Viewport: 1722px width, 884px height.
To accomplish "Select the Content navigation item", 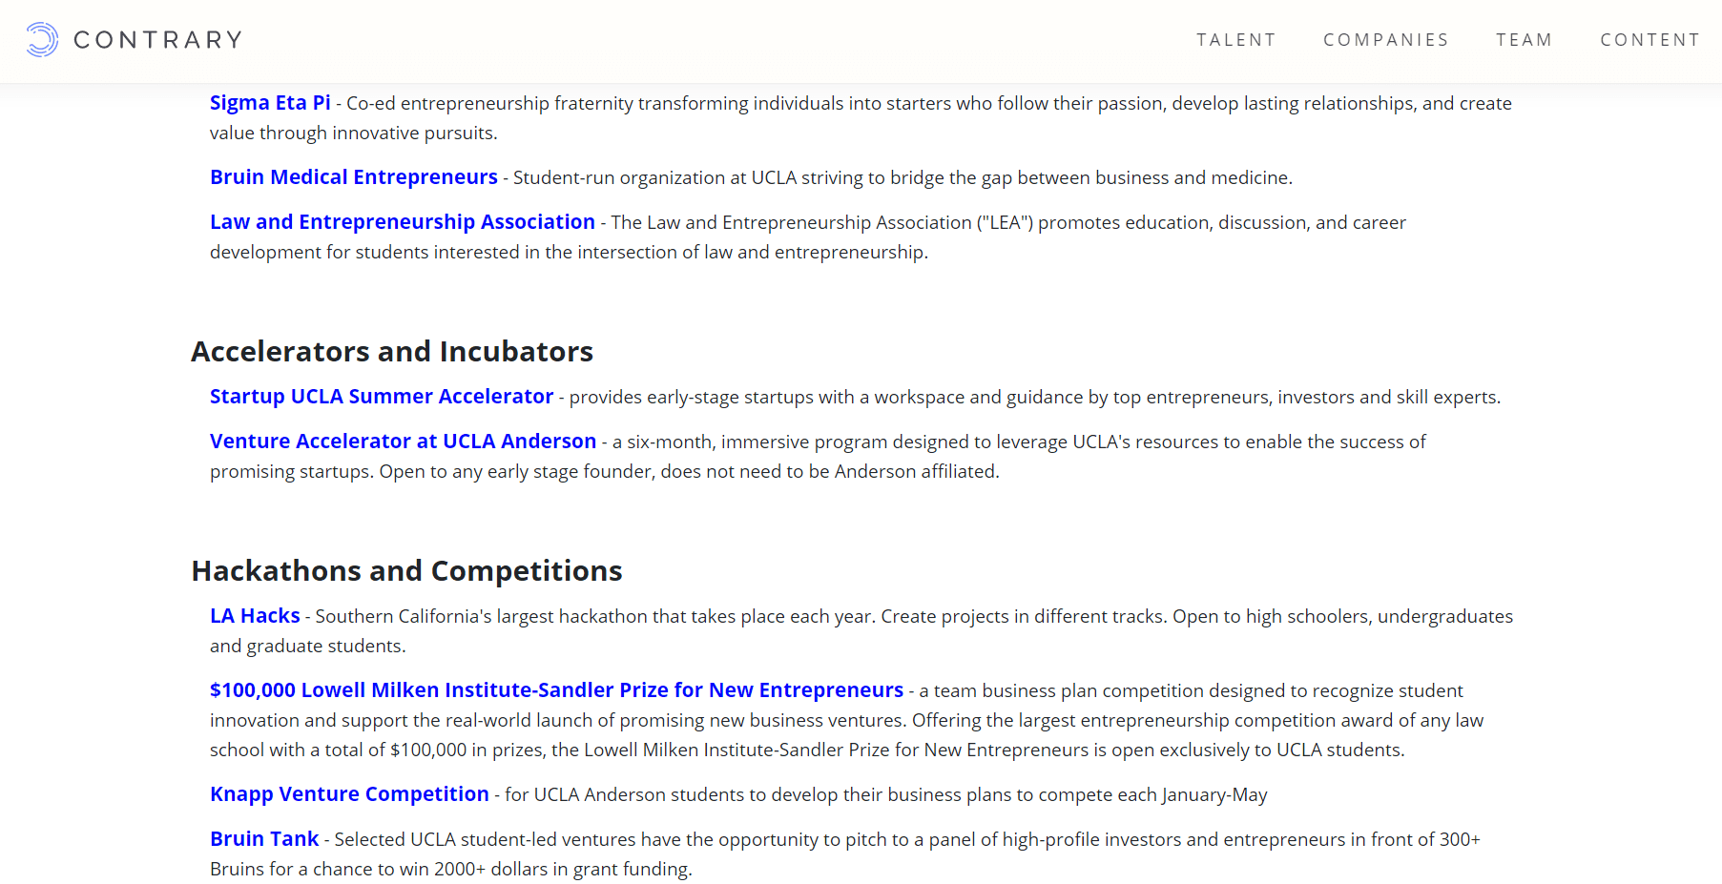I will [1649, 40].
